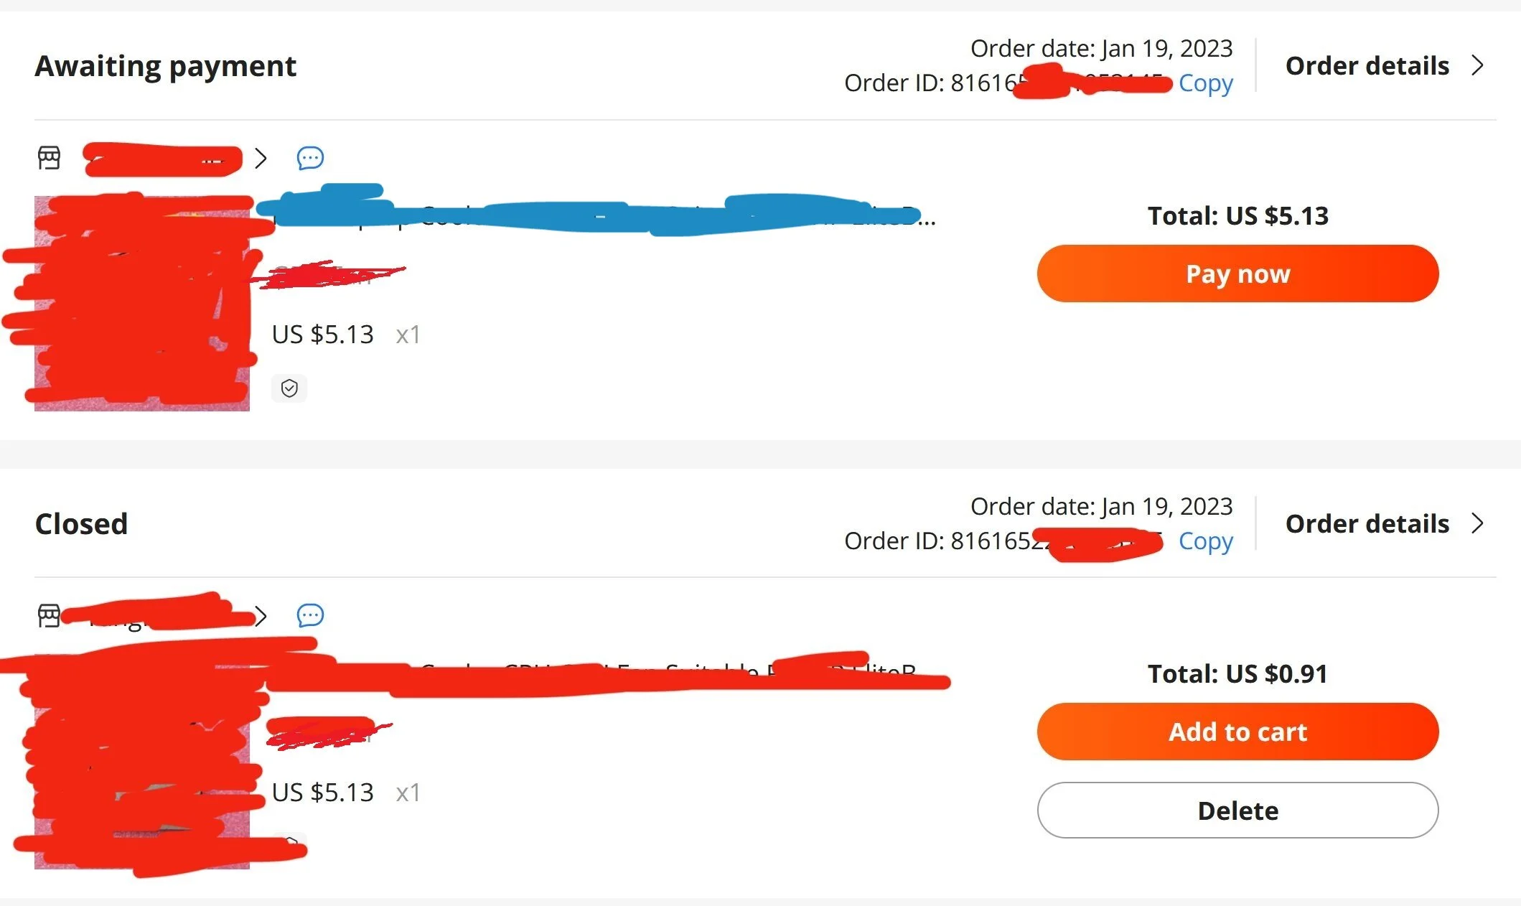Copy the Closed order's ID

click(1206, 541)
